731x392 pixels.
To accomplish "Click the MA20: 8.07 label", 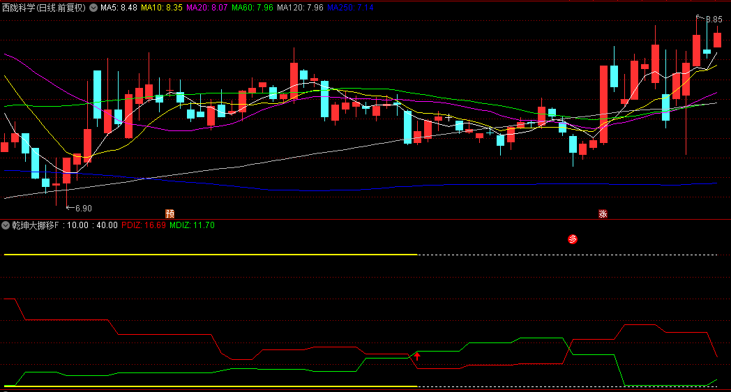I will coord(207,8).
